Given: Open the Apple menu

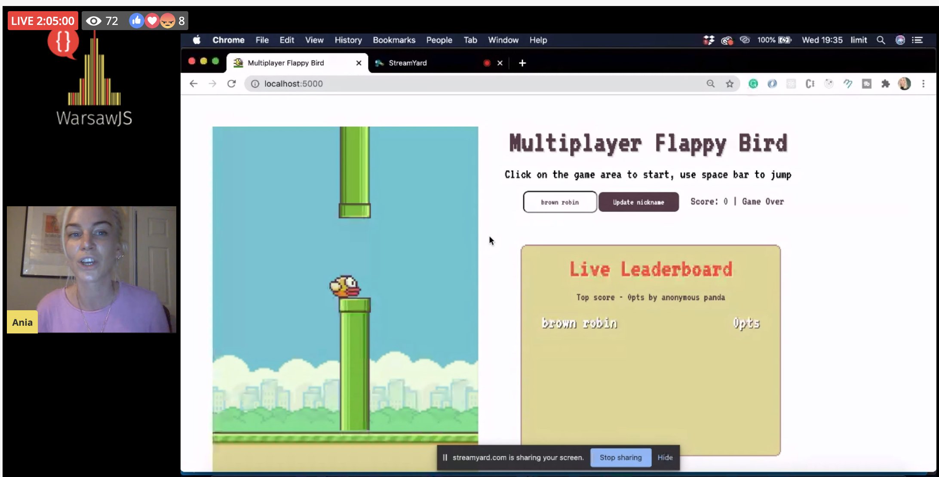Looking at the screenshot, I should coord(196,40).
